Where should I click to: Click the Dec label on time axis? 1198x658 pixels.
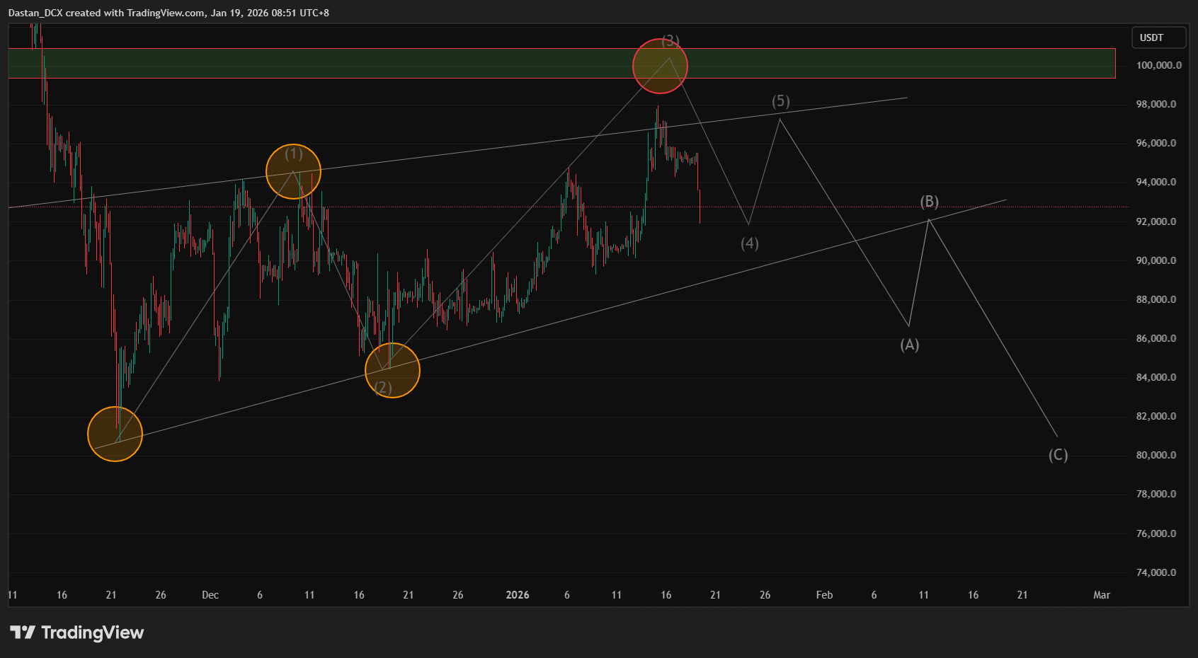(x=210, y=595)
